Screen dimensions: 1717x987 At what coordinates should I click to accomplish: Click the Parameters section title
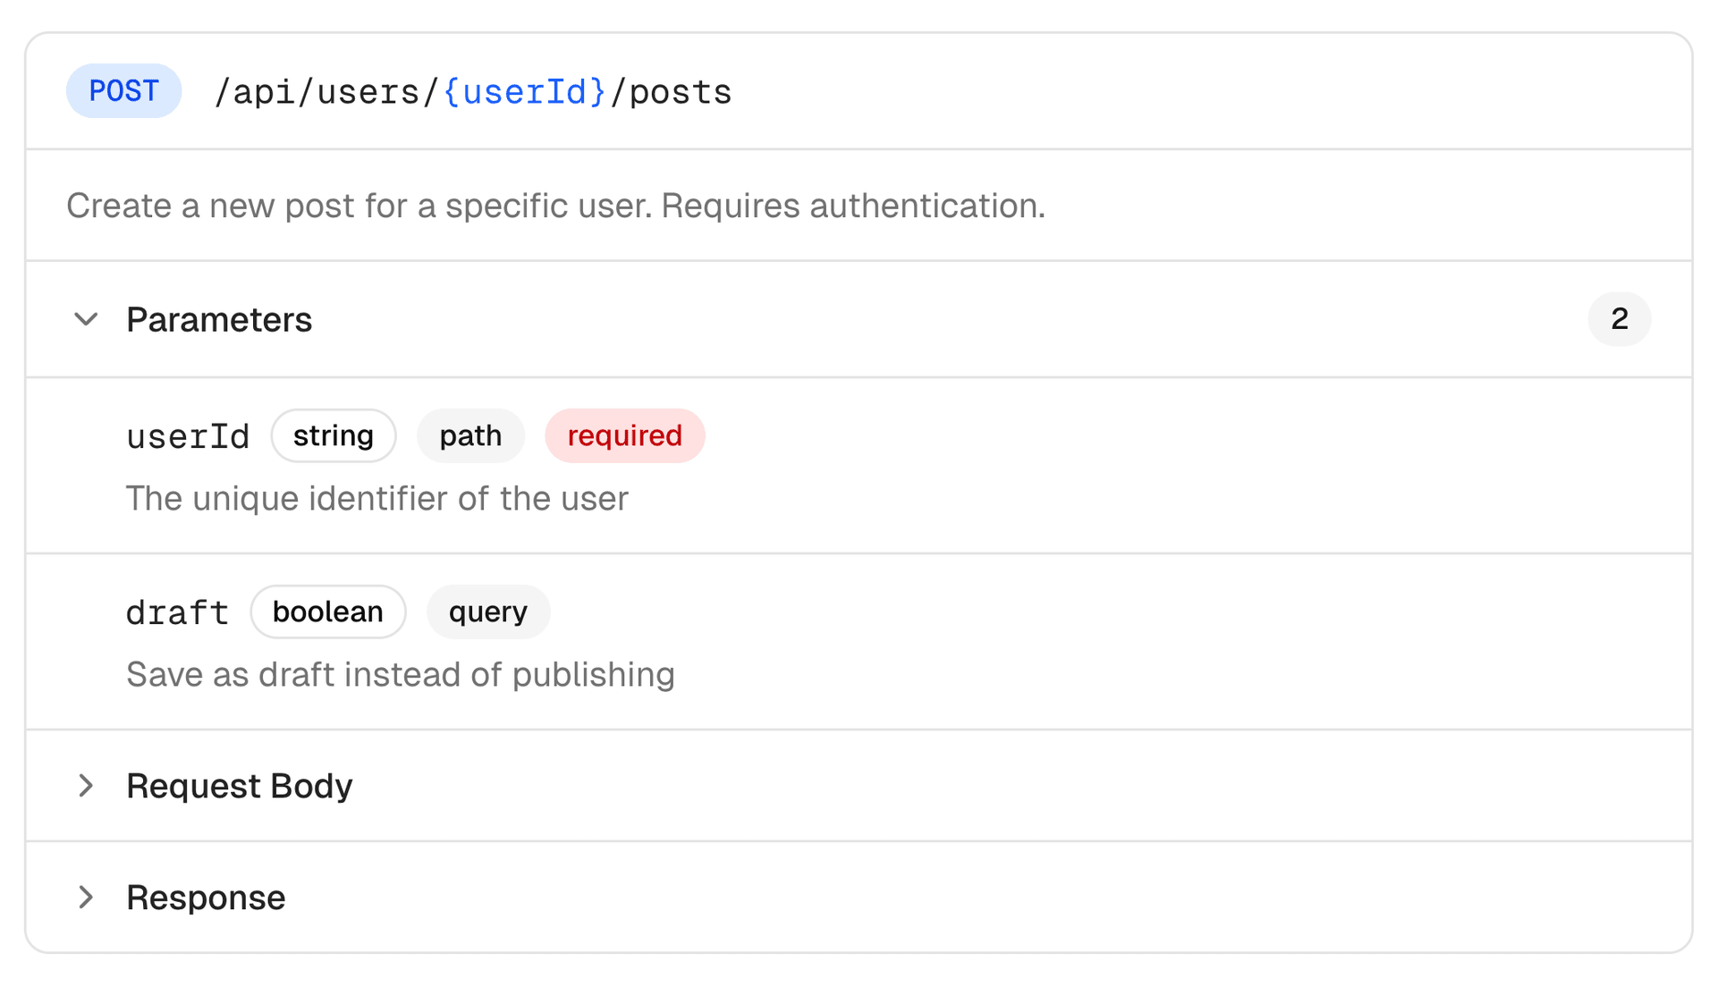(x=219, y=320)
